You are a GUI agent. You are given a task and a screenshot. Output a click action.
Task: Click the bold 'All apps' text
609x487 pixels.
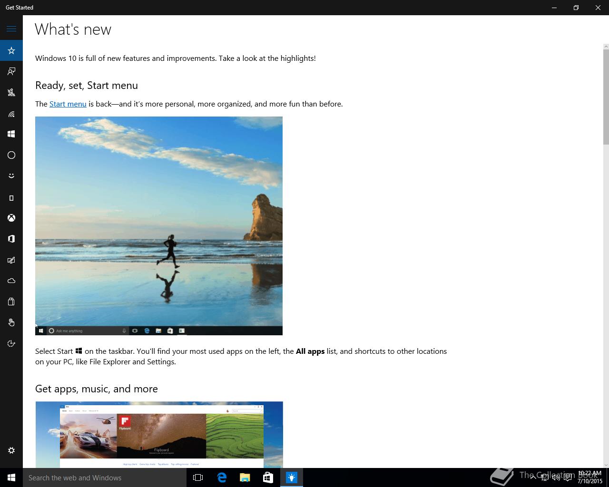310,351
